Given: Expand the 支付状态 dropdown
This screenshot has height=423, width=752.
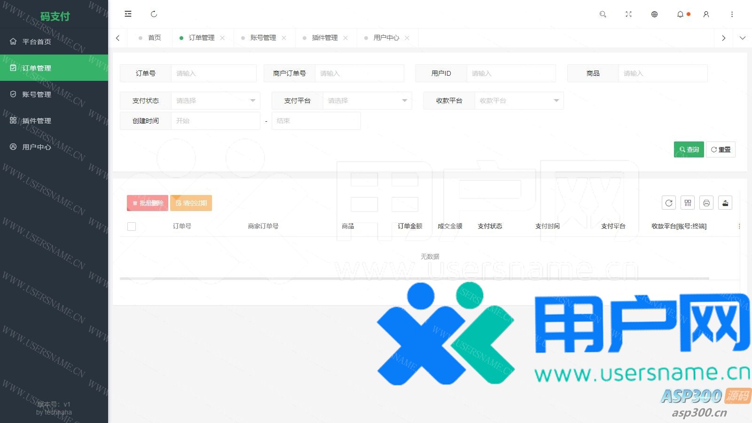Looking at the screenshot, I should click(x=215, y=101).
